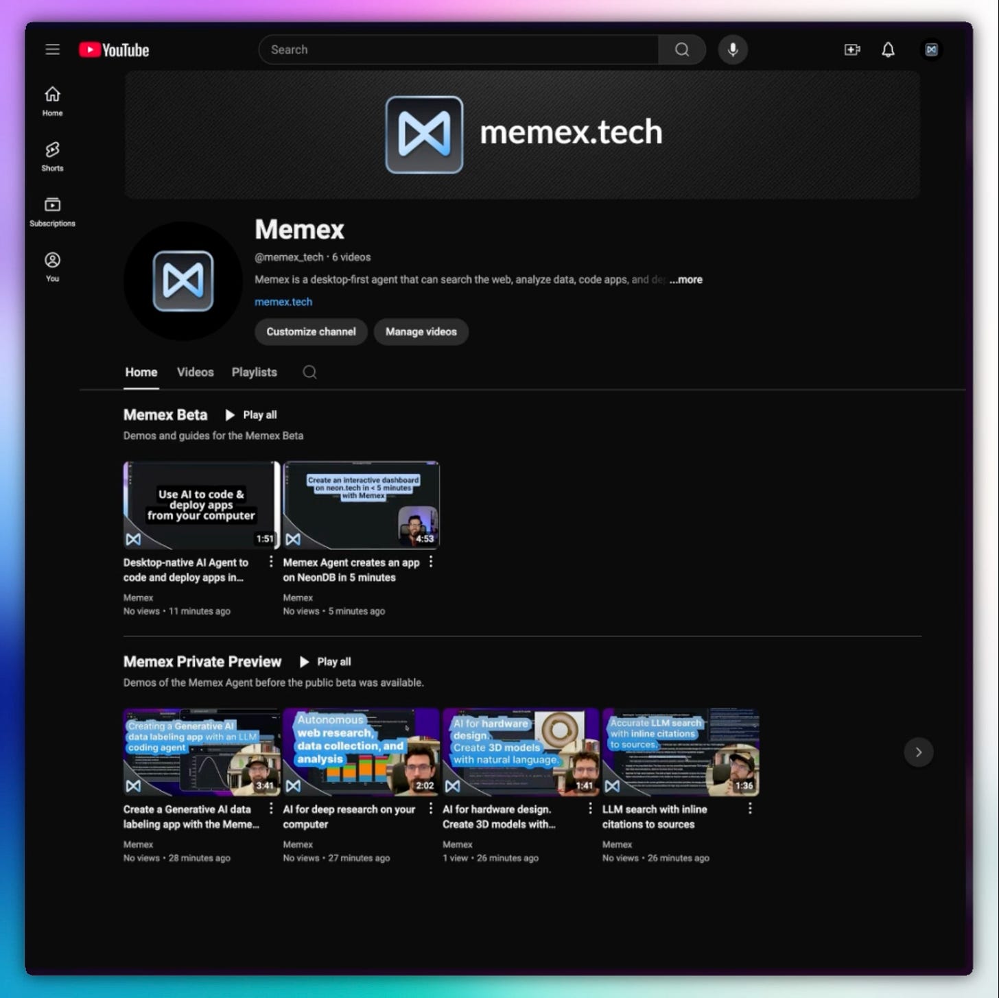Viewport: 999px width, 998px height.
Task: Click Manage videos button
Action: point(421,331)
